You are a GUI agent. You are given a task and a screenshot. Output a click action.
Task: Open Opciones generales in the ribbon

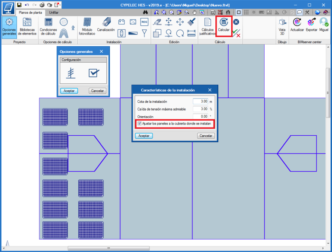(9, 26)
